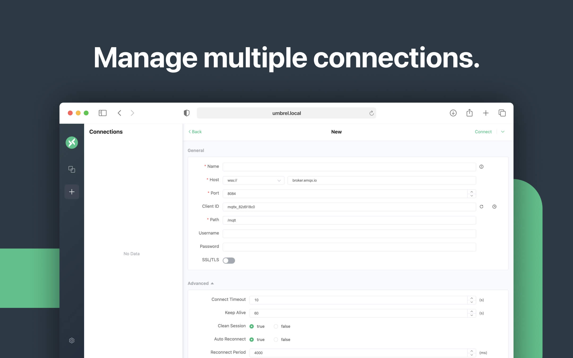This screenshot has height=358, width=573.
Task: Create new connection with sidebar plus icon
Action: (72, 191)
